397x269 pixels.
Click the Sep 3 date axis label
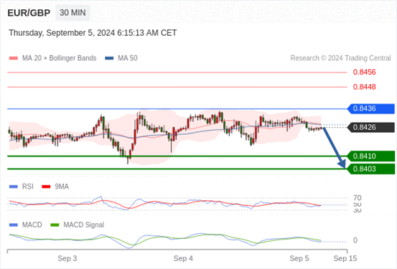[x=67, y=258]
